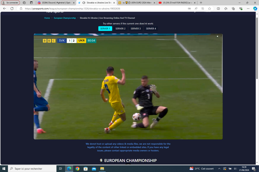Switch to SERVER 4 stream
Screen dimensions: 259x172
coord(151,29)
